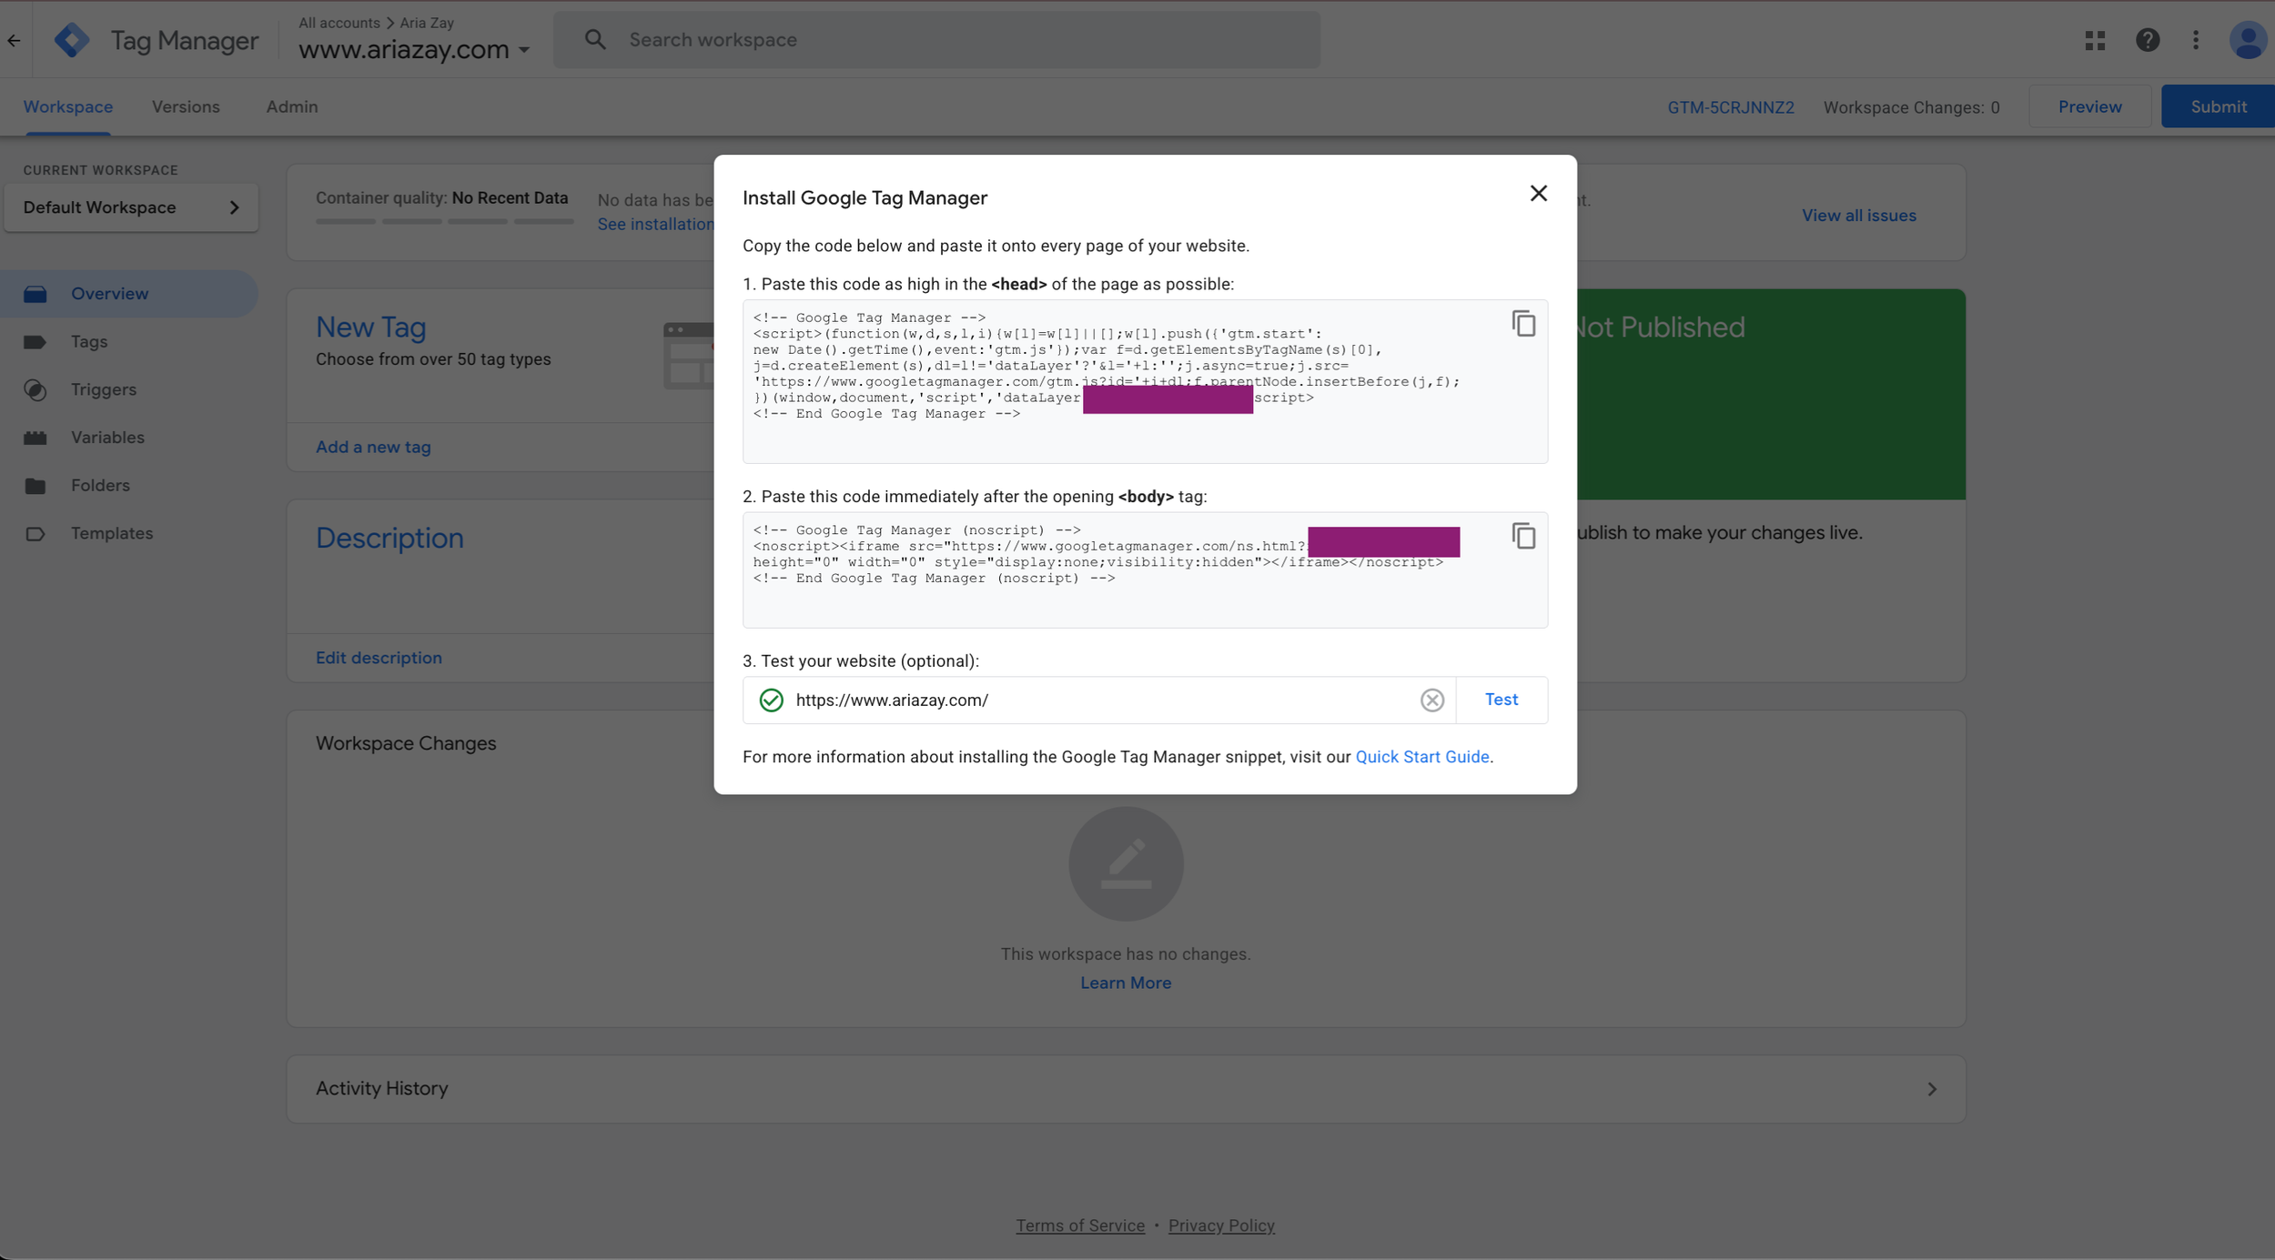
Task: Open the three-dot more options menu
Action: [x=2196, y=40]
